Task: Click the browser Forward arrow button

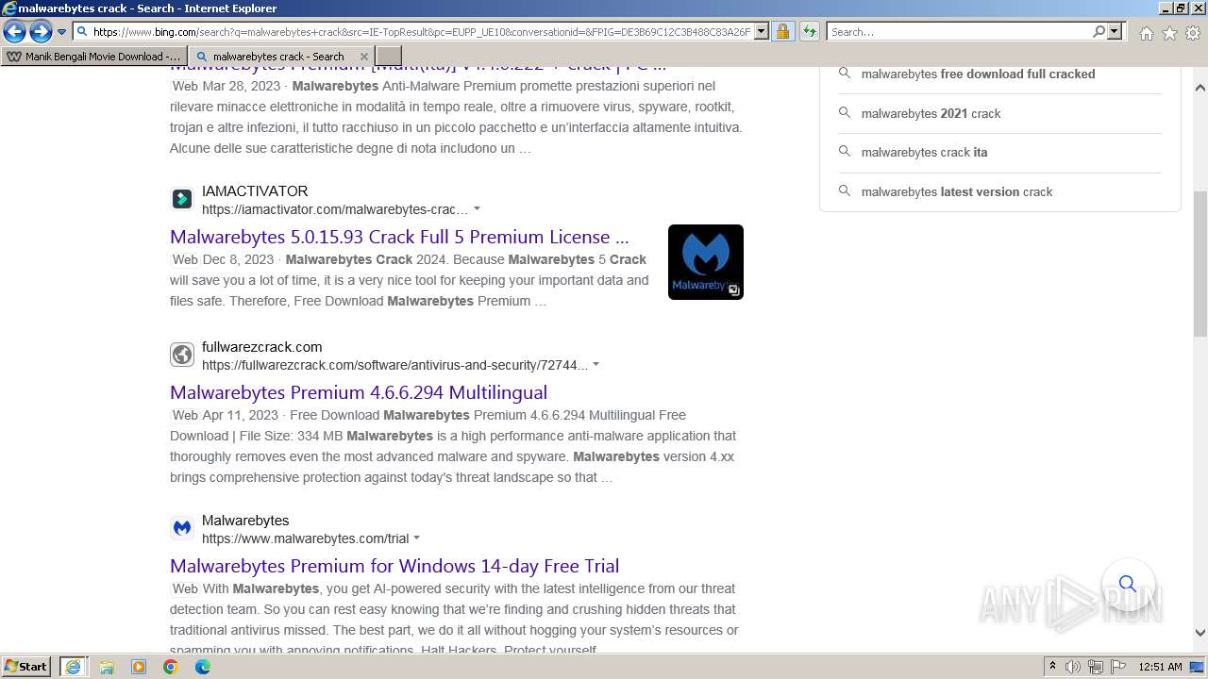Action: pyautogui.click(x=41, y=32)
